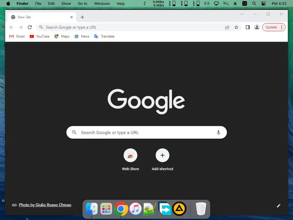Bookmark this tab with the star icon
This screenshot has width=293, height=220.
point(236,27)
